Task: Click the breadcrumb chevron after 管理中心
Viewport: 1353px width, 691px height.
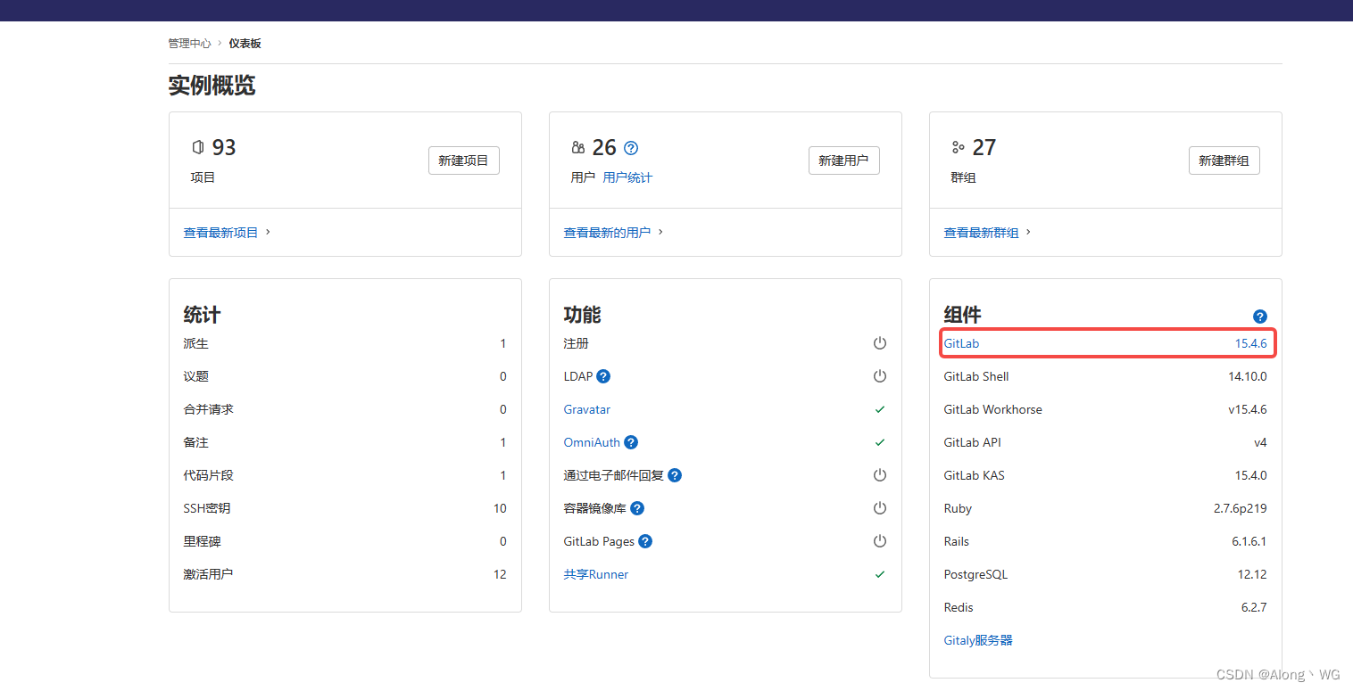Action: click(x=220, y=43)
